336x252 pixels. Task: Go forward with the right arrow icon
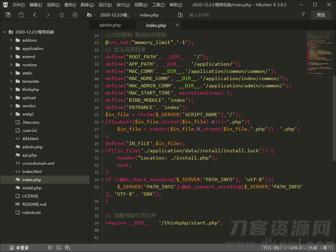click(x=48, y=15)
